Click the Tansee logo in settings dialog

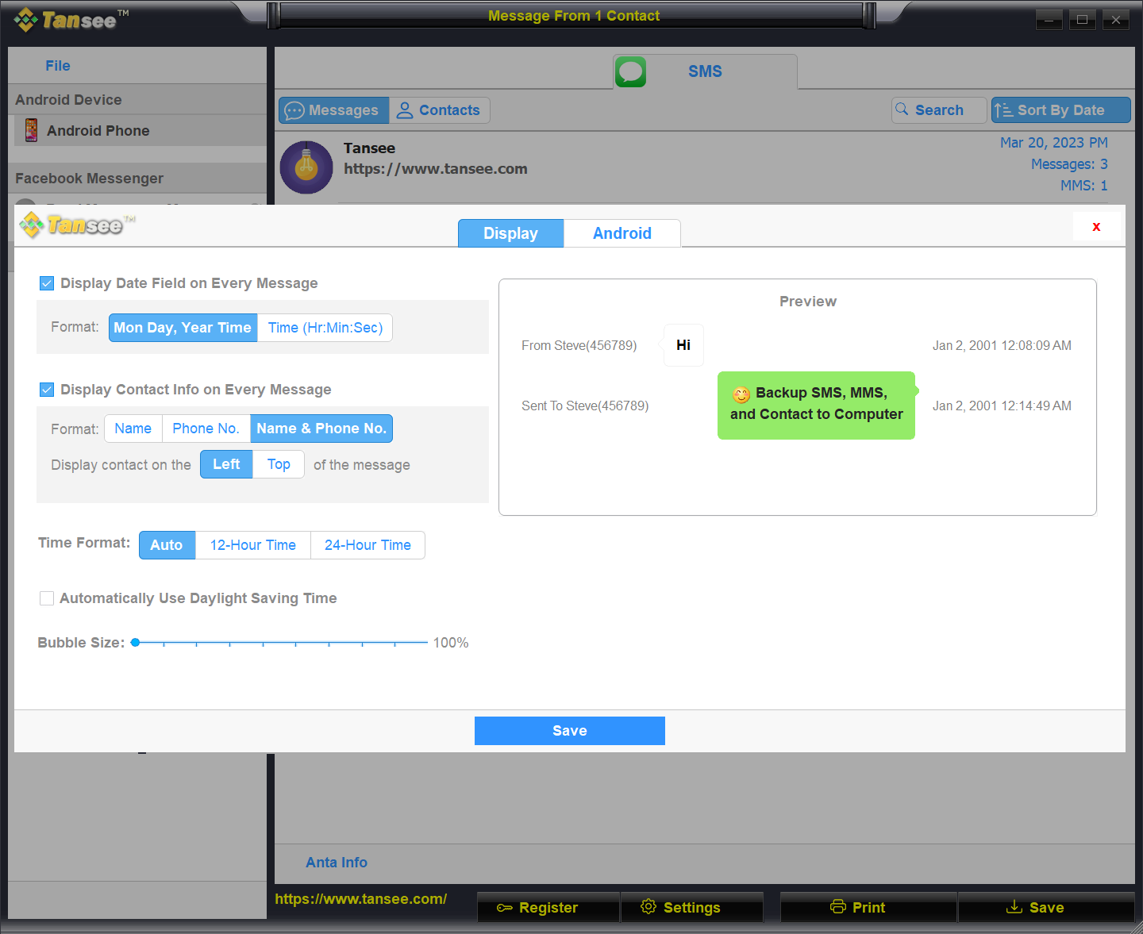tap(77, 225)
